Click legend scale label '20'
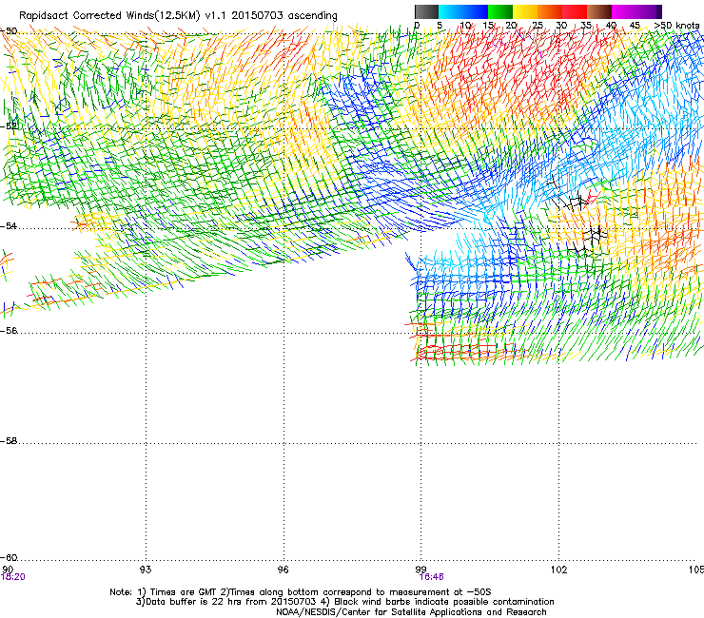 click(x=512, y=26)
